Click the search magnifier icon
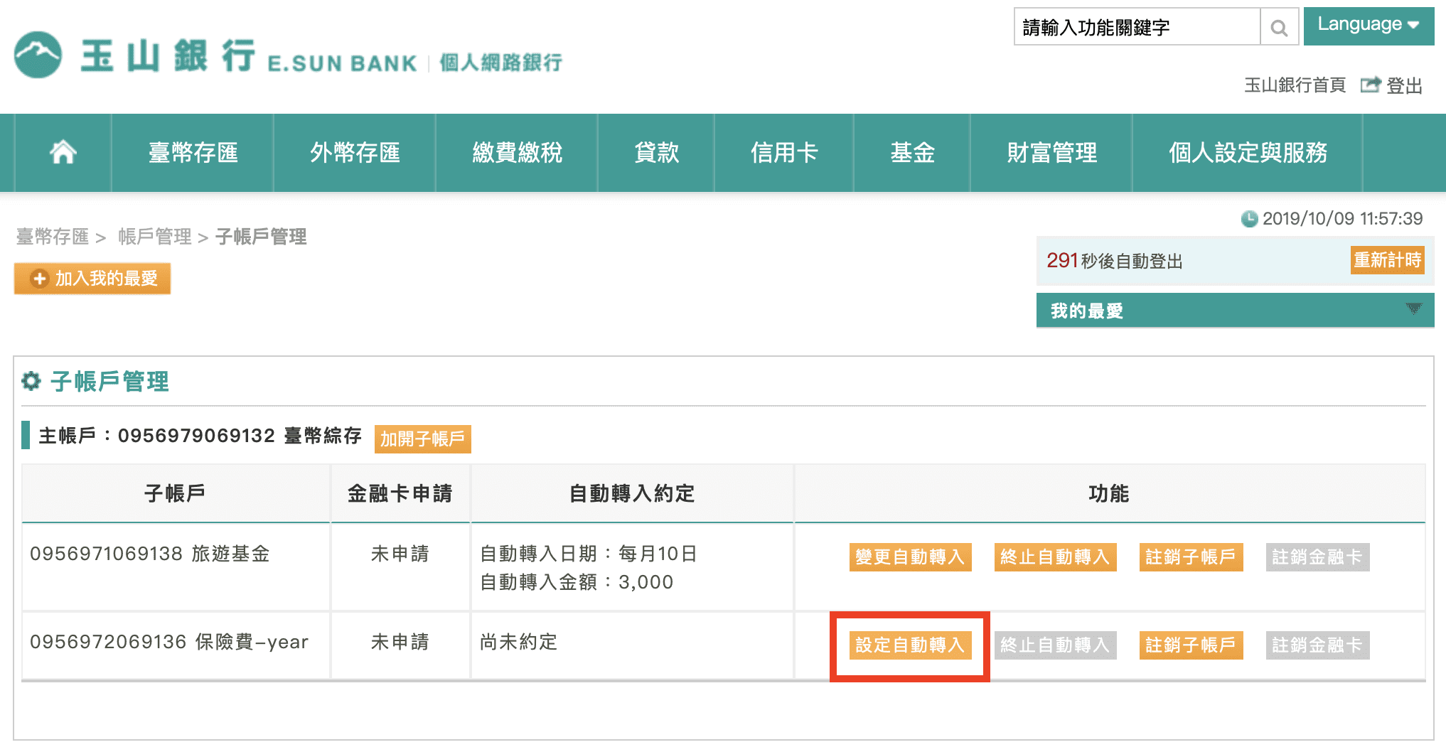This screenshot has height=752, width=1446. [1279, 28]
